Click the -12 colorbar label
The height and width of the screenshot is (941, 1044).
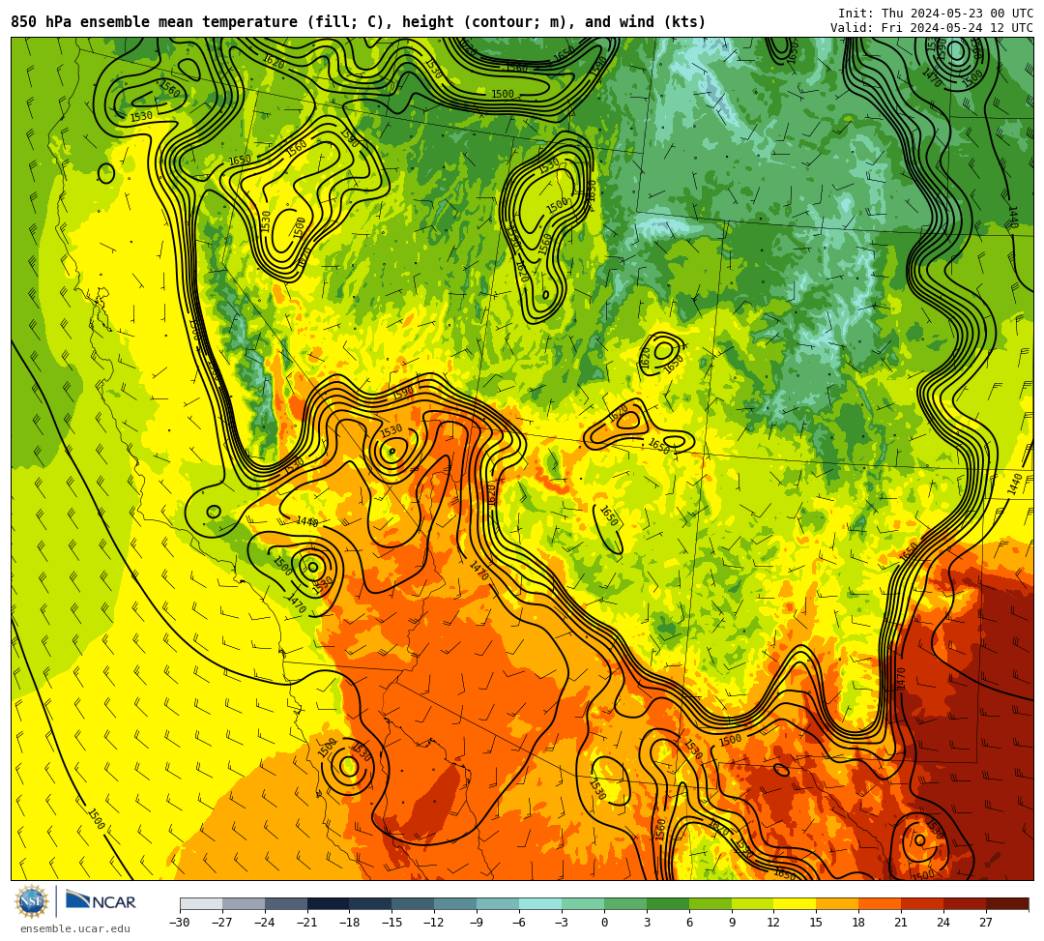[x=435, y=923]
